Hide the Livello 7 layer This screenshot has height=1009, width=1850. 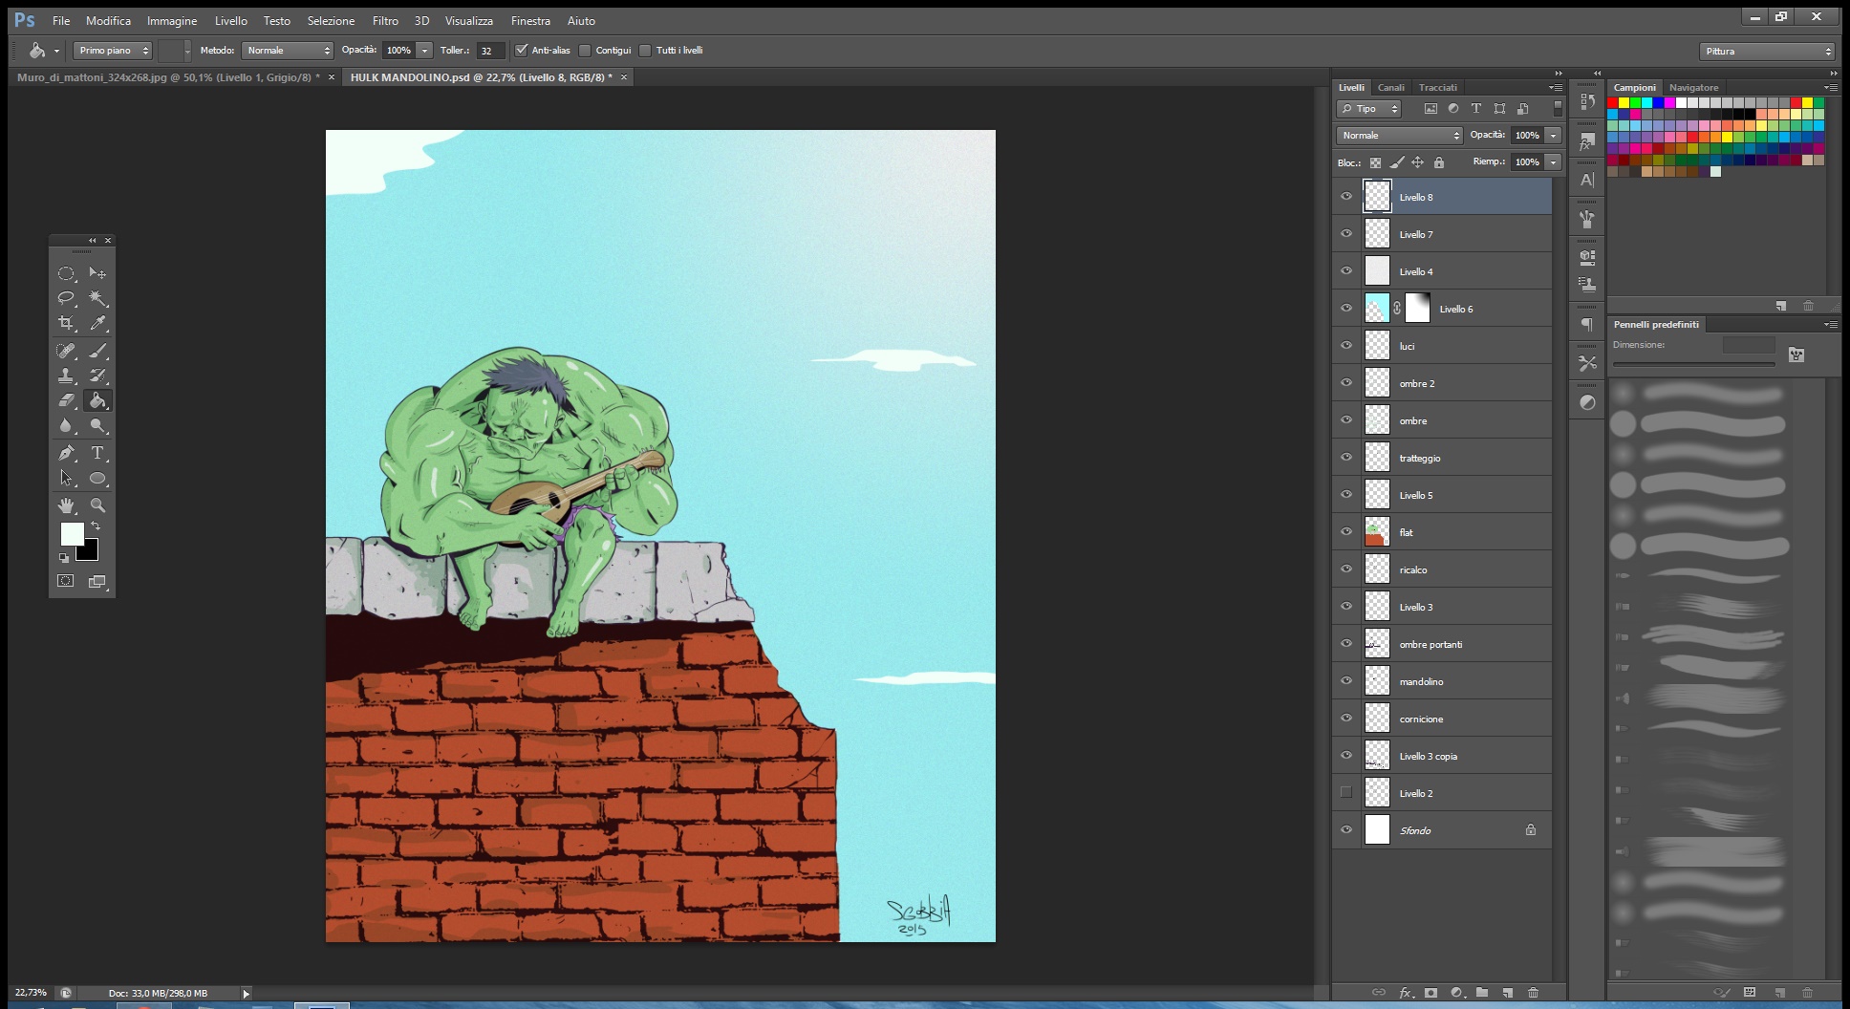tap(1346, 234)
